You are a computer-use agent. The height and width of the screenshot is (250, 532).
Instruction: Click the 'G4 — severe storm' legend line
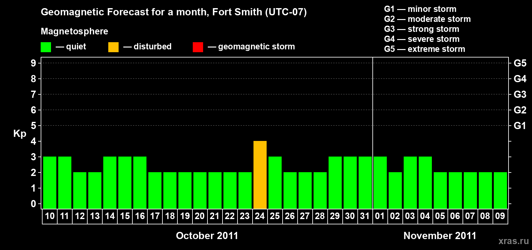pos(422,39)
